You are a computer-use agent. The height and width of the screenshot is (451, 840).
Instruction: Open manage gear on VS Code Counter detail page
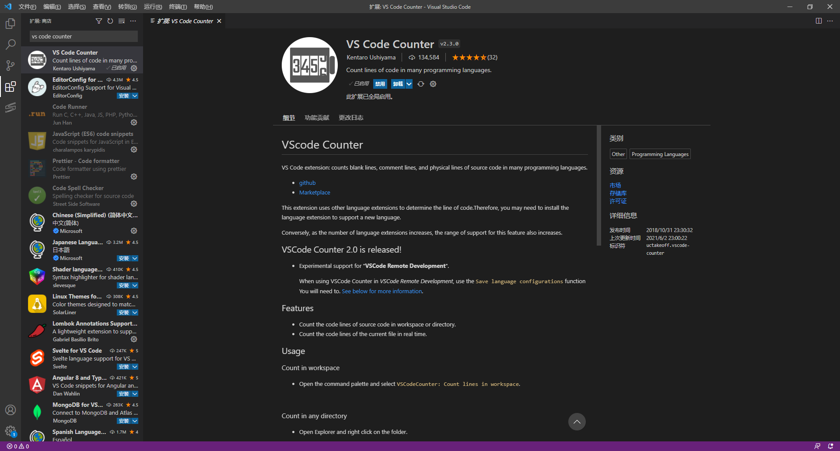[433, 84]
